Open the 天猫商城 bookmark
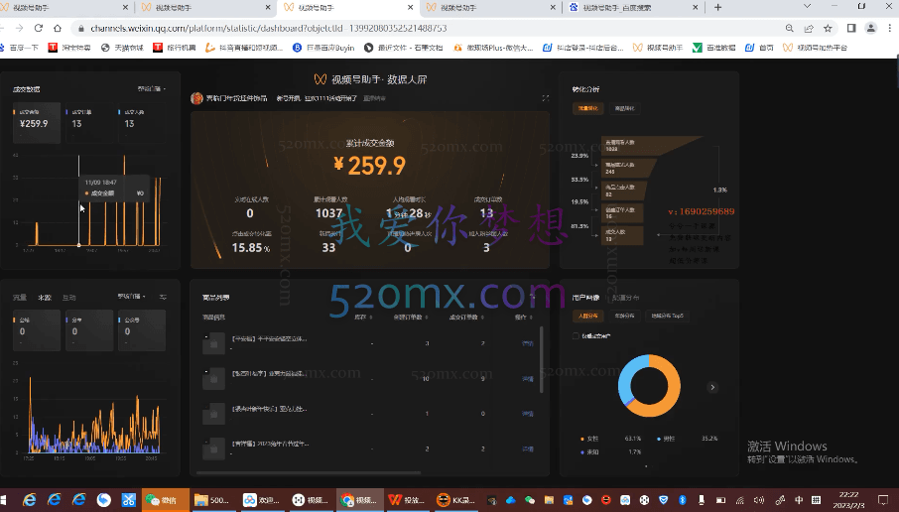Screen dimensions: 899x512 pos(122,48)
